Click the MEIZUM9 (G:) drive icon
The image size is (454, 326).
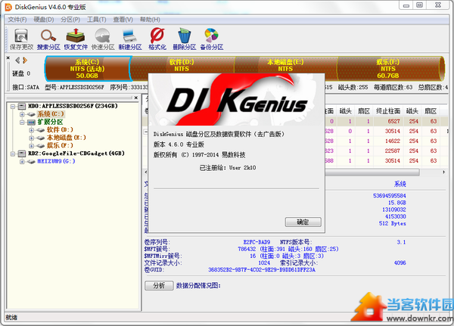pos(31,162)
